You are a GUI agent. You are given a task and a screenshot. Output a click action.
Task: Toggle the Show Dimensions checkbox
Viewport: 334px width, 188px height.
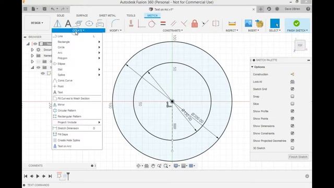coord(292,126)
